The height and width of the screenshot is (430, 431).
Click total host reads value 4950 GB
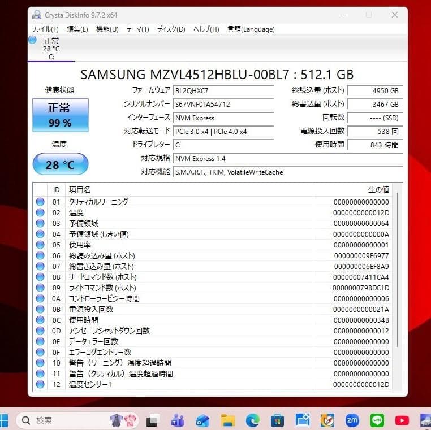tap(375, 90)
